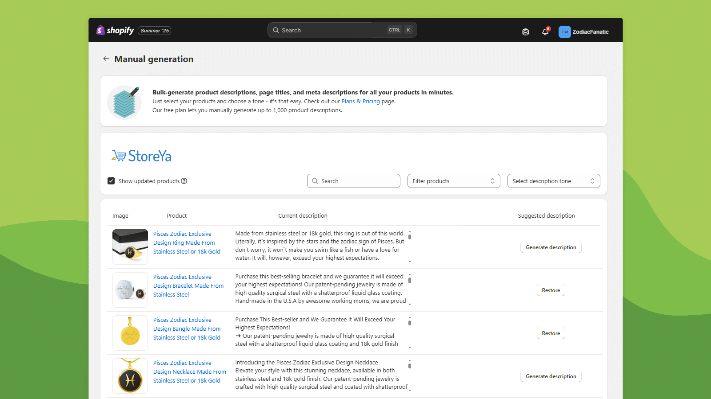711x399 pixels.
Task: Go back using the arrow beside Manual generation
Action: pos(106,59)
